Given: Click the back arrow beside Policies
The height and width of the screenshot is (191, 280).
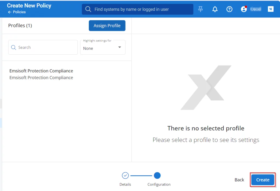Looking at the screenshot, I should [10, 12].
